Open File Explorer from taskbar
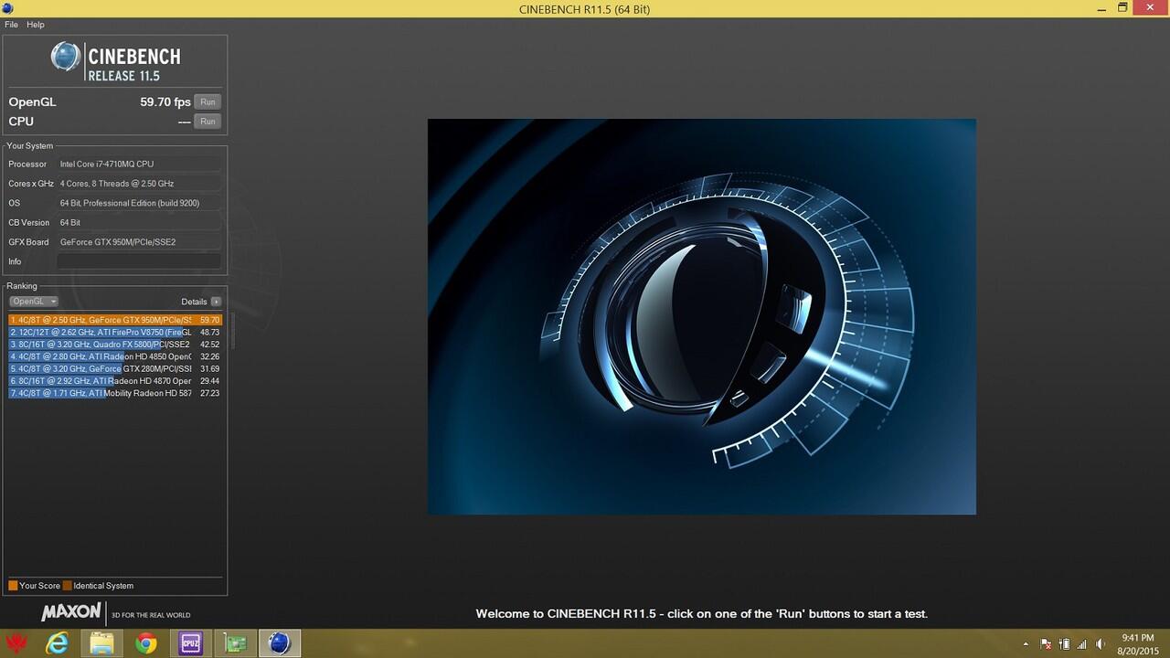This screenshot has height=658, width=1170. pos(101,644)
